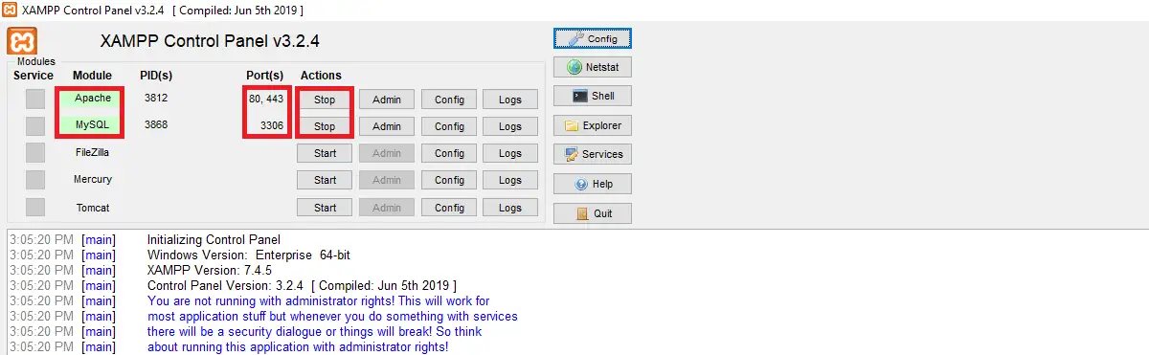
Task: Click MySQL port 3306
Action: coord(273,125)
